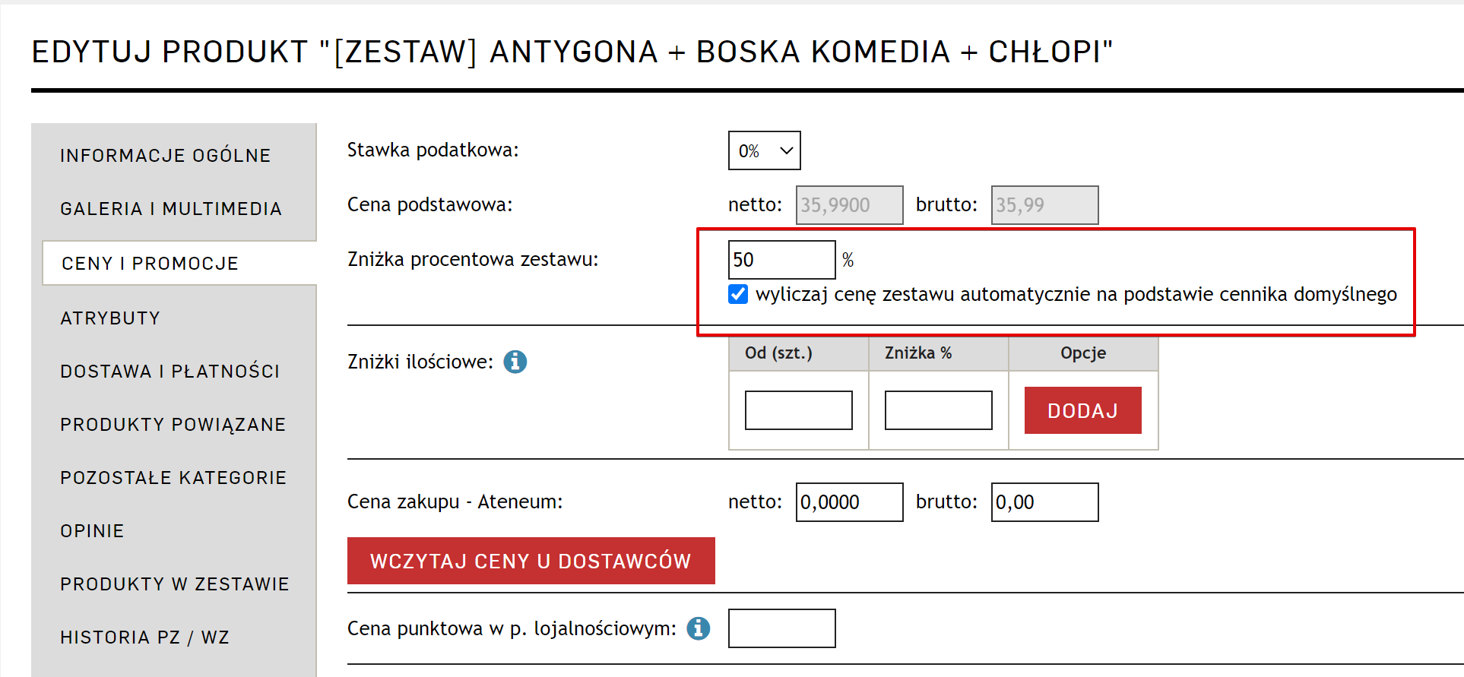Open Produkty w zestawie tab
This screenshot has height=677, width=1464.
pos(175,584)
